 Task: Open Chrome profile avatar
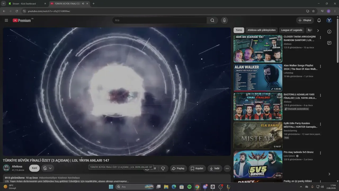[x=329, y=11]
